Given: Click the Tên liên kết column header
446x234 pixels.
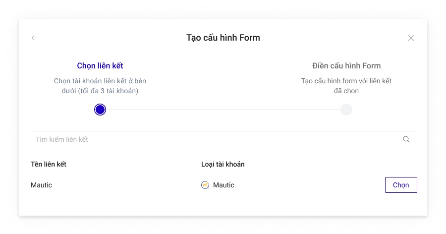Looking at the screenshot, I should [x=49, y=164].
